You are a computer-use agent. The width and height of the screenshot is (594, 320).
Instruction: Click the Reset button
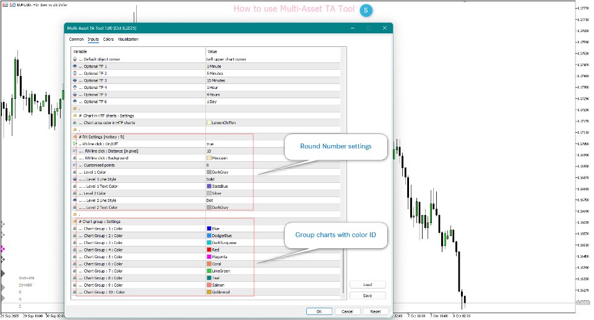click(x=376, y=312)
